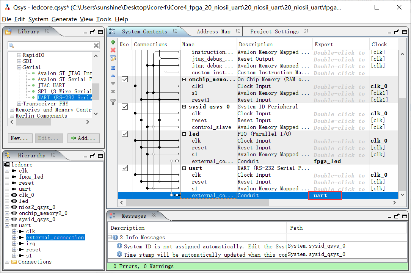Click the edit parameters icon in toolbar

pos(113,58)
